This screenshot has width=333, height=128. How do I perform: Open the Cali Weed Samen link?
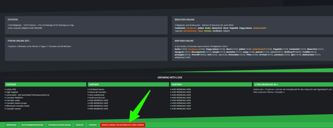tap(97, 89)
